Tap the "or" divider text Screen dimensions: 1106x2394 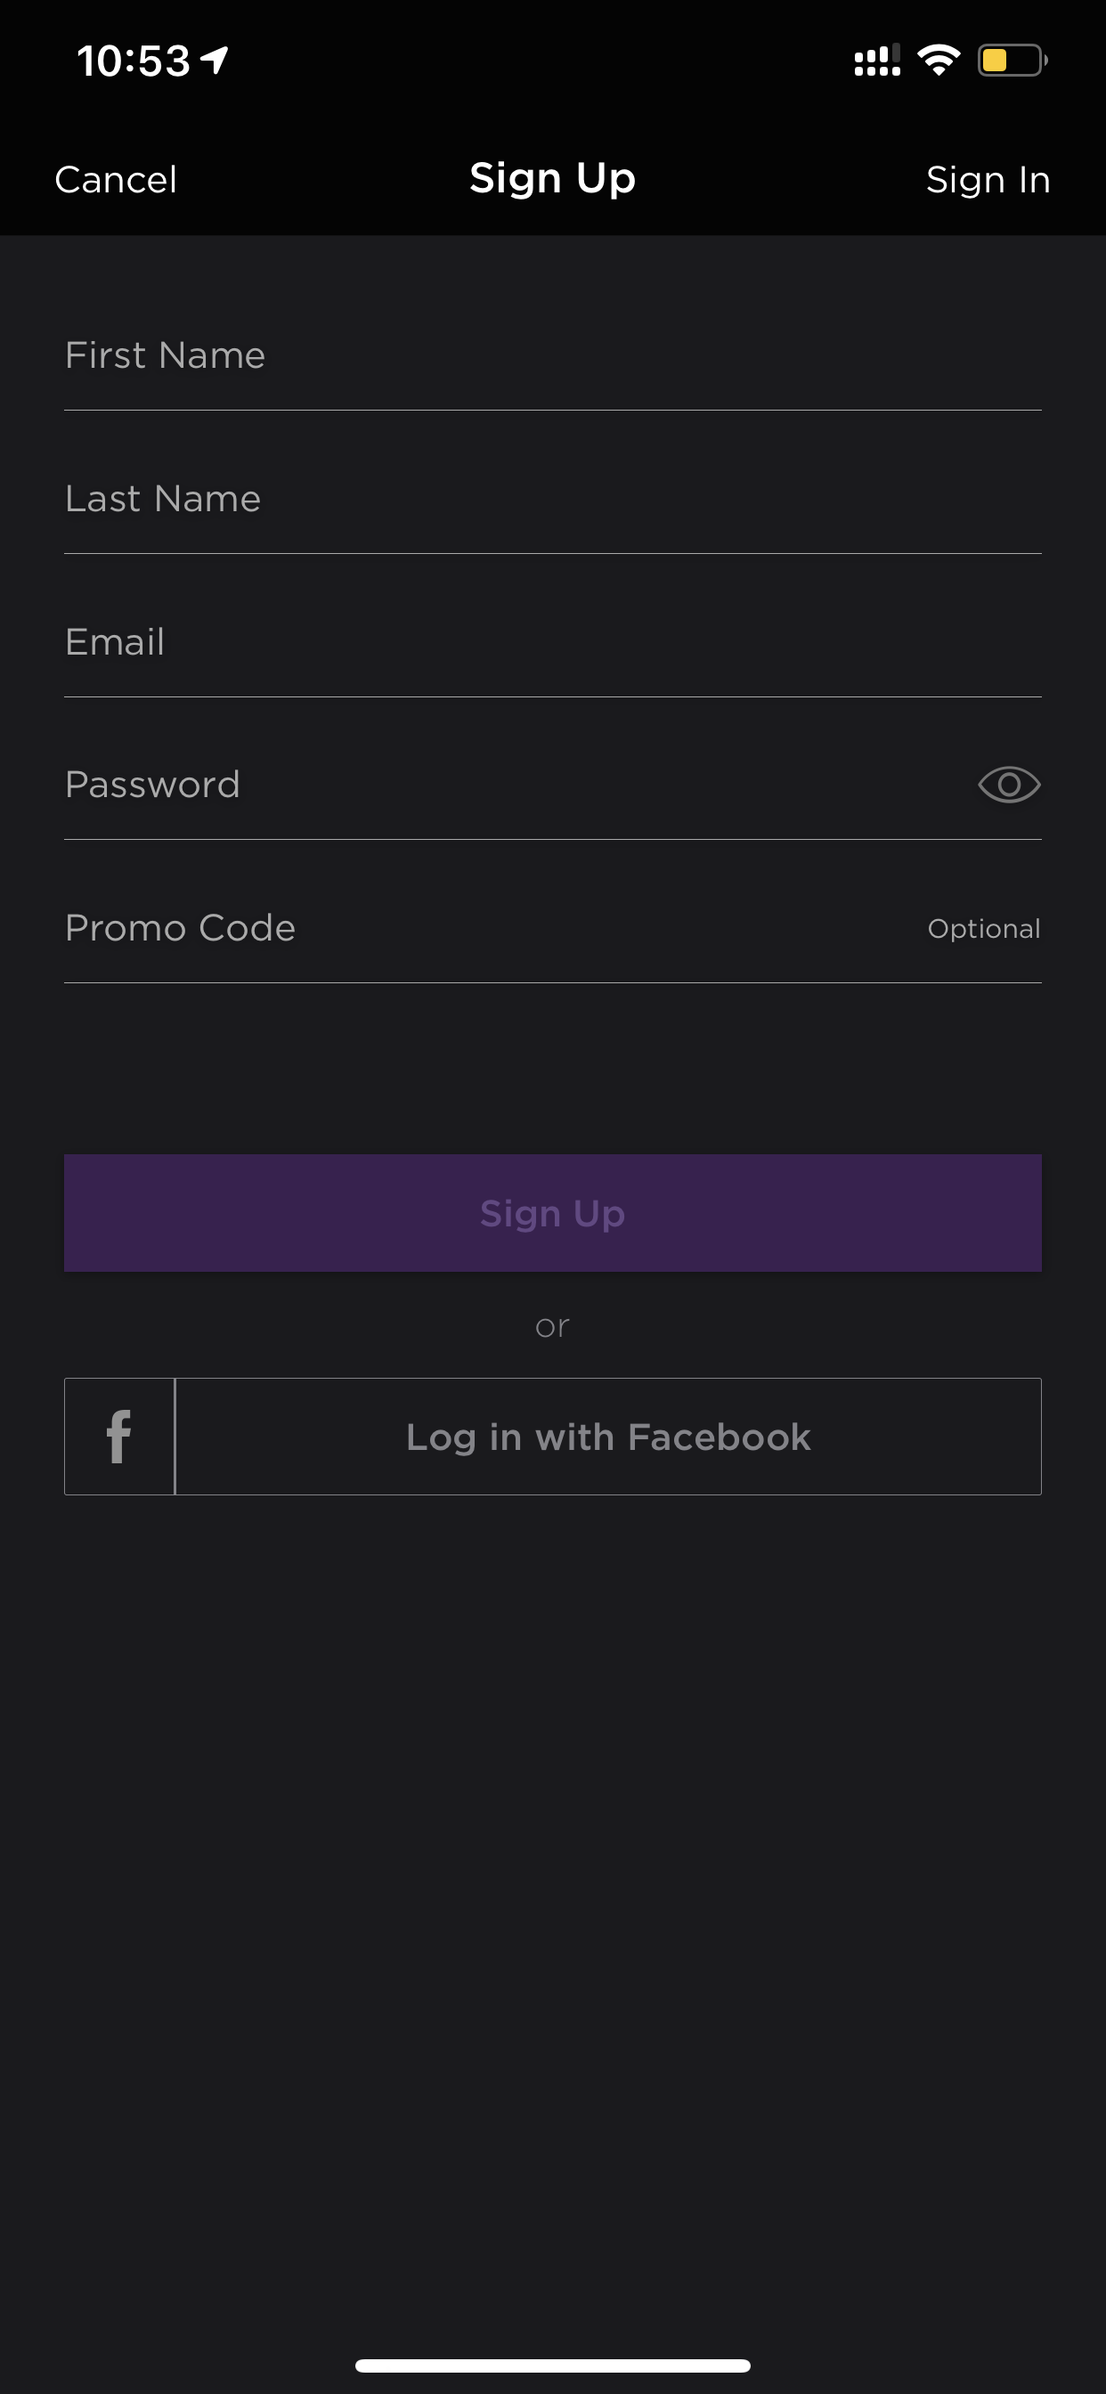tap(552, 1326)
